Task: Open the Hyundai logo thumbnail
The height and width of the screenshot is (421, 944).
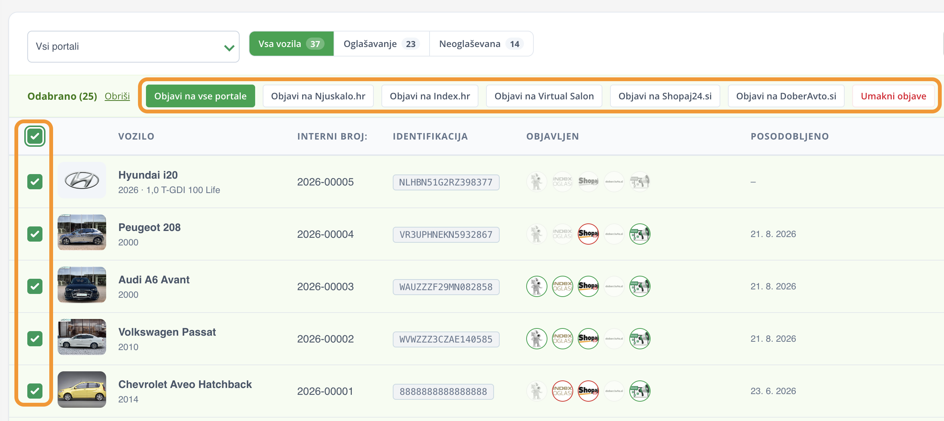Action: point(82,180)
